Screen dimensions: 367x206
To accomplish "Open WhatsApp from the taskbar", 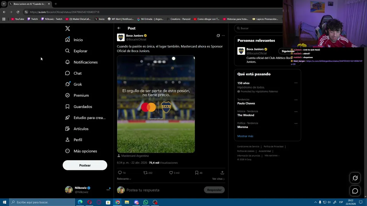I will tap(146, 202).
